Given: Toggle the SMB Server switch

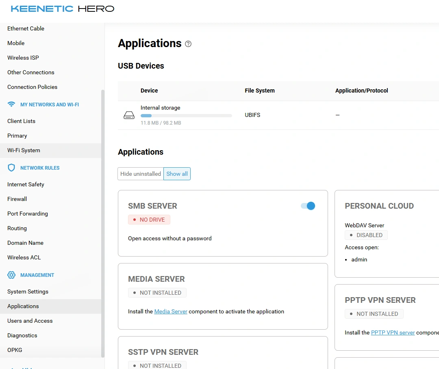Looking at the screenshot, I should point(308,206).
